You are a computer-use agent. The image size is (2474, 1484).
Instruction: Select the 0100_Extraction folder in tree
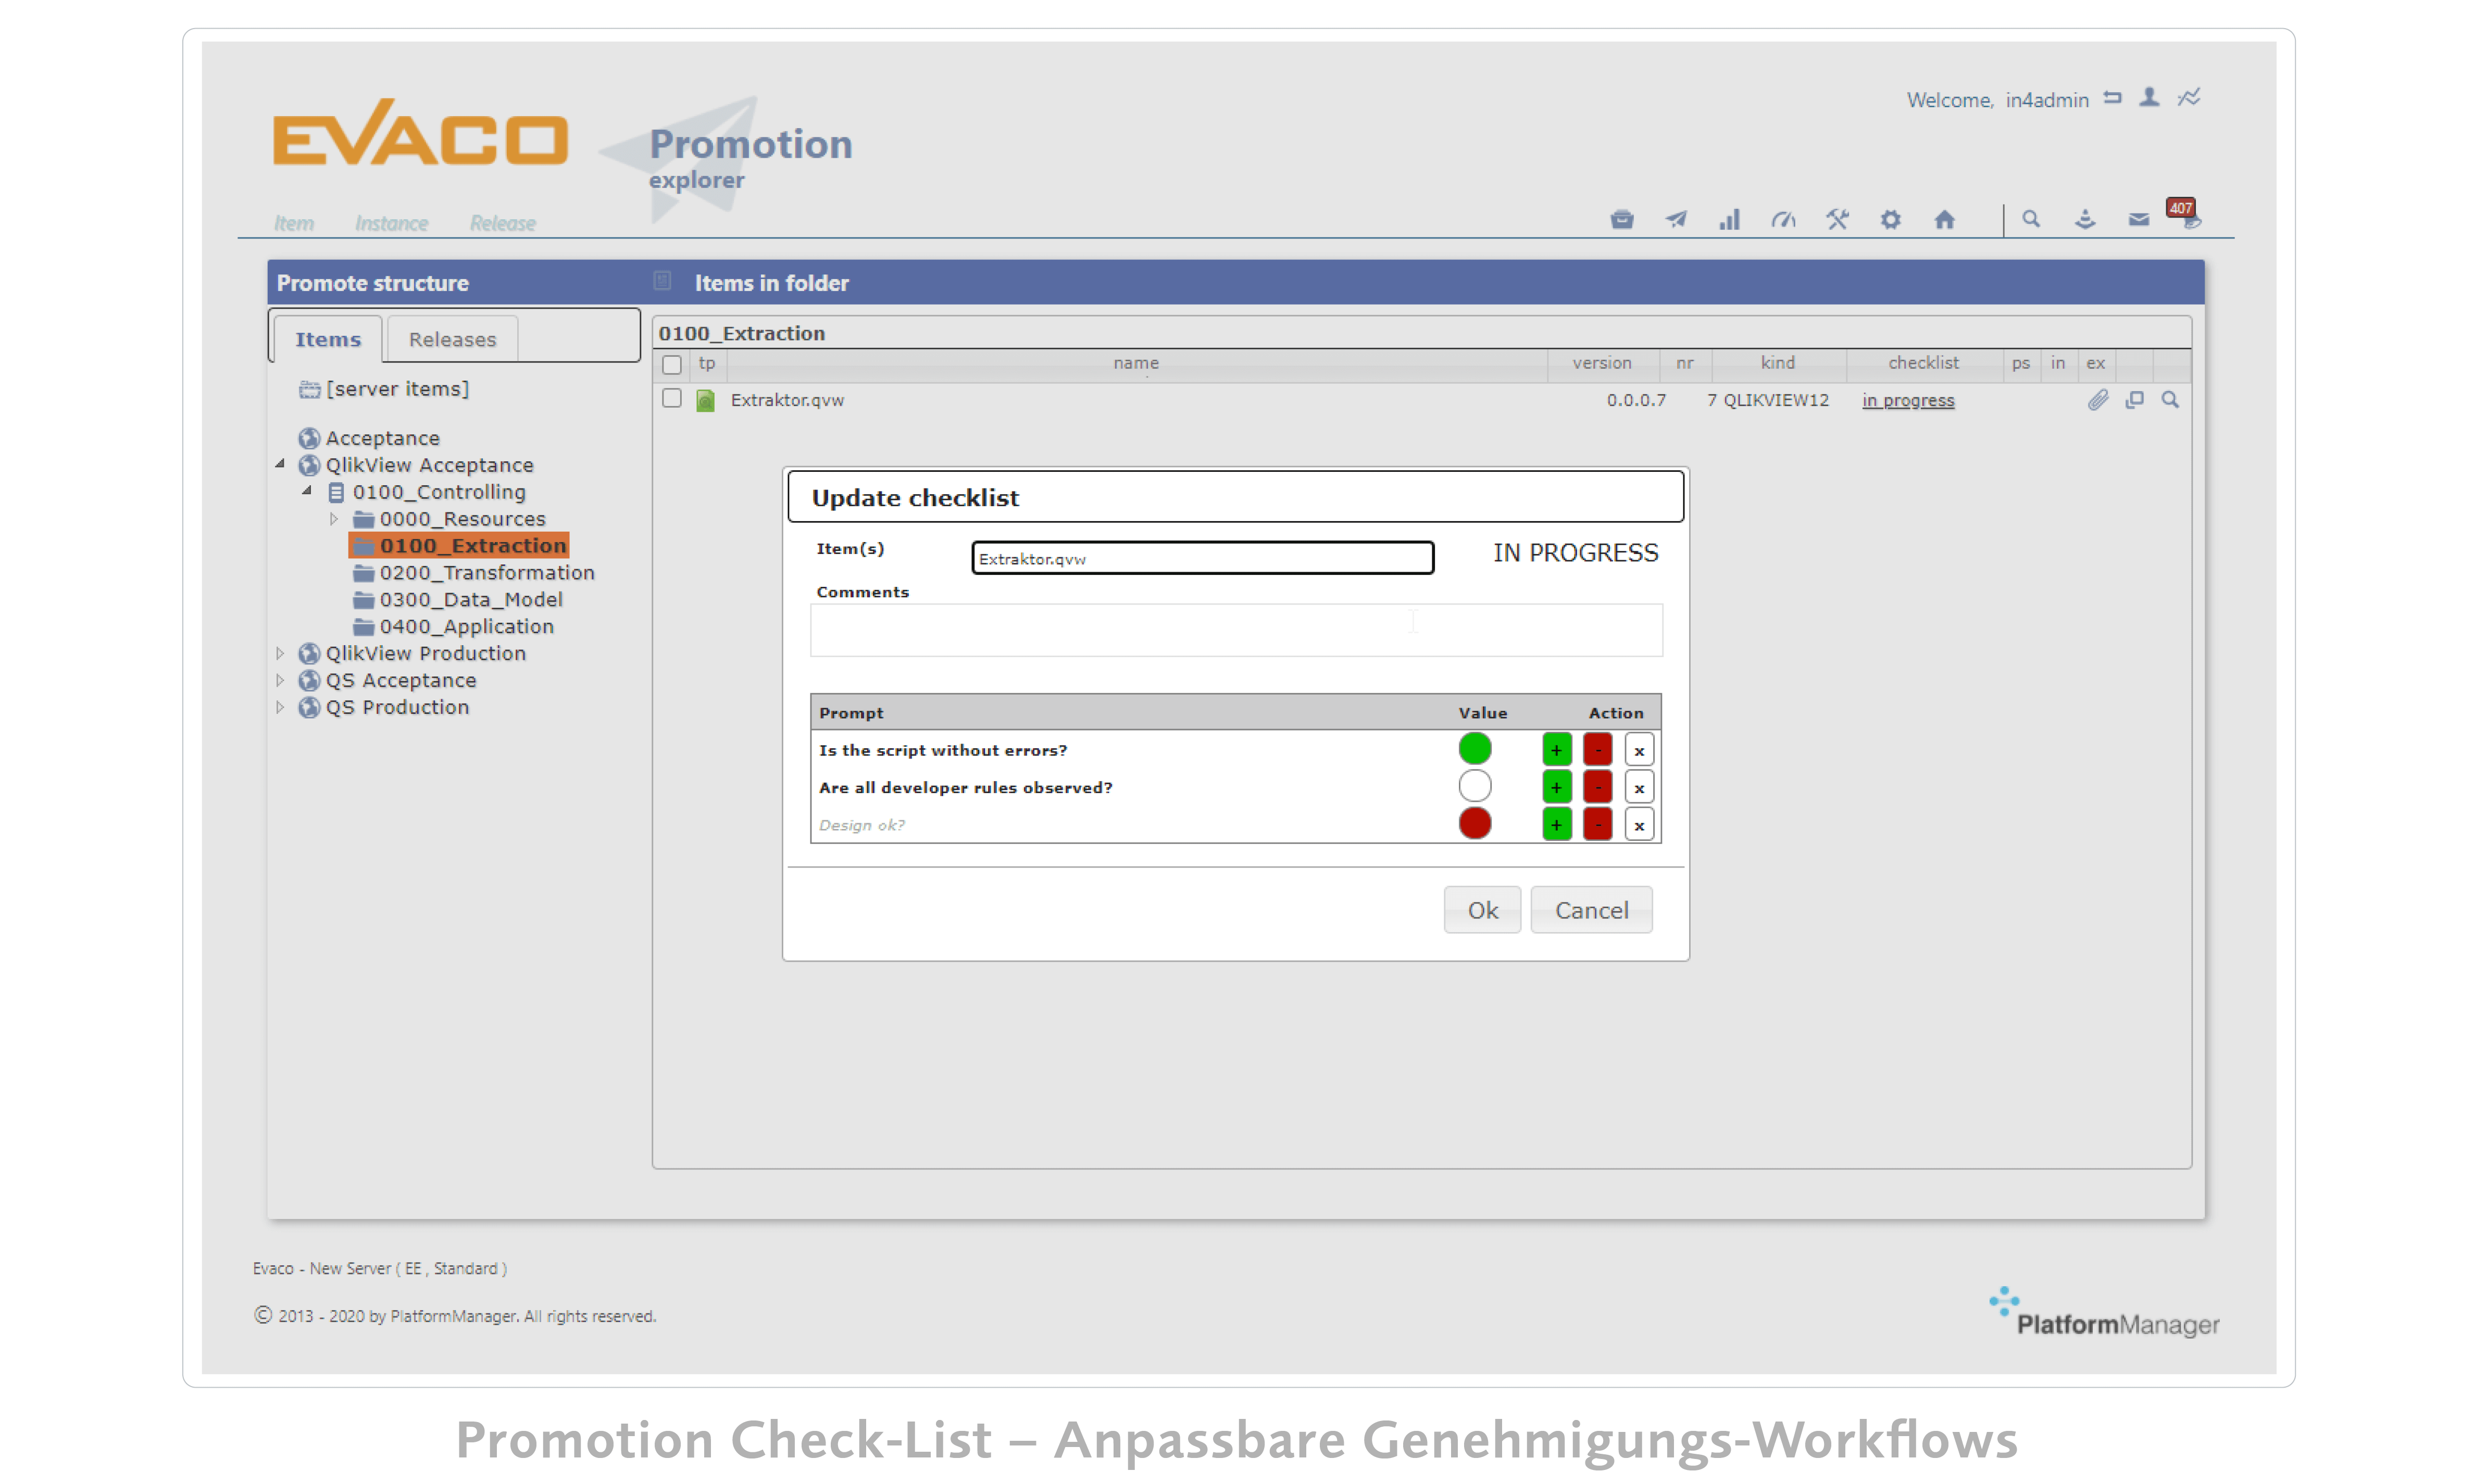pyautogui.click(x=459, y=545)
